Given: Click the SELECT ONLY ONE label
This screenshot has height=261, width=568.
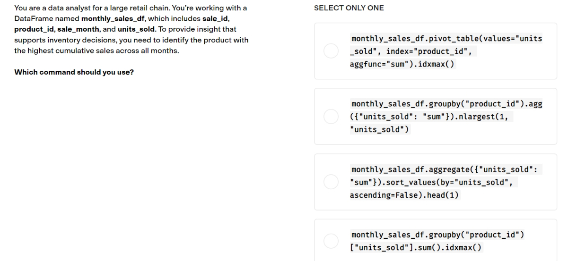Looking at the screenshot, I should (x=349, y=8).
